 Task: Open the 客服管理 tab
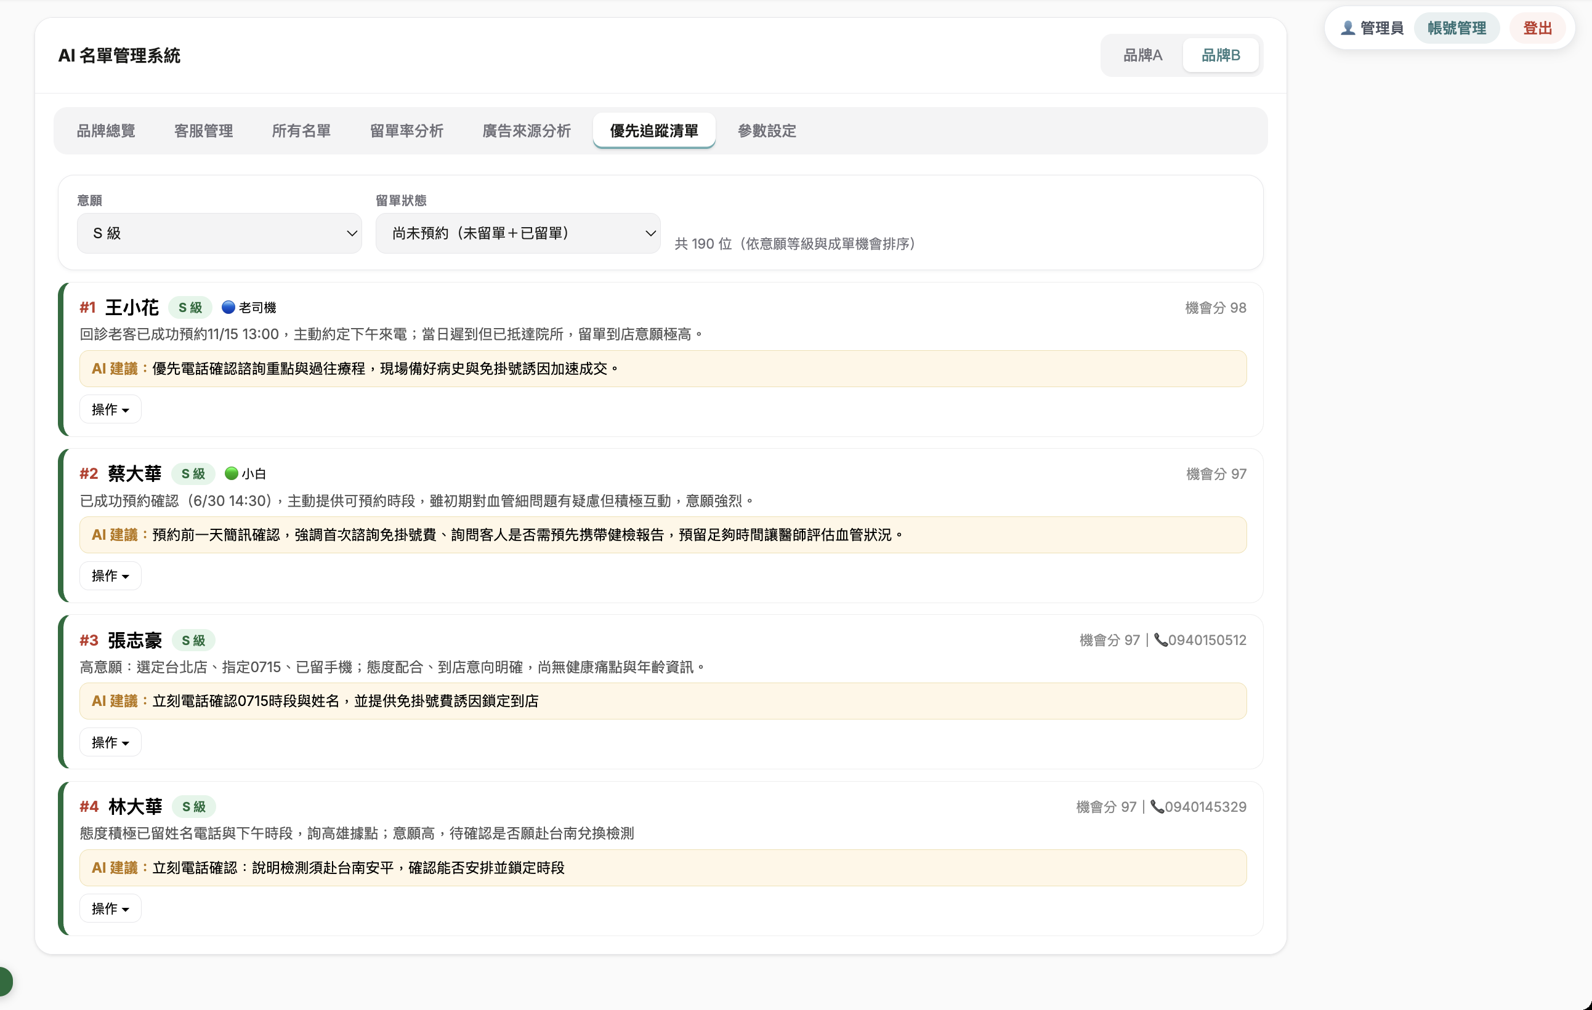204,131
